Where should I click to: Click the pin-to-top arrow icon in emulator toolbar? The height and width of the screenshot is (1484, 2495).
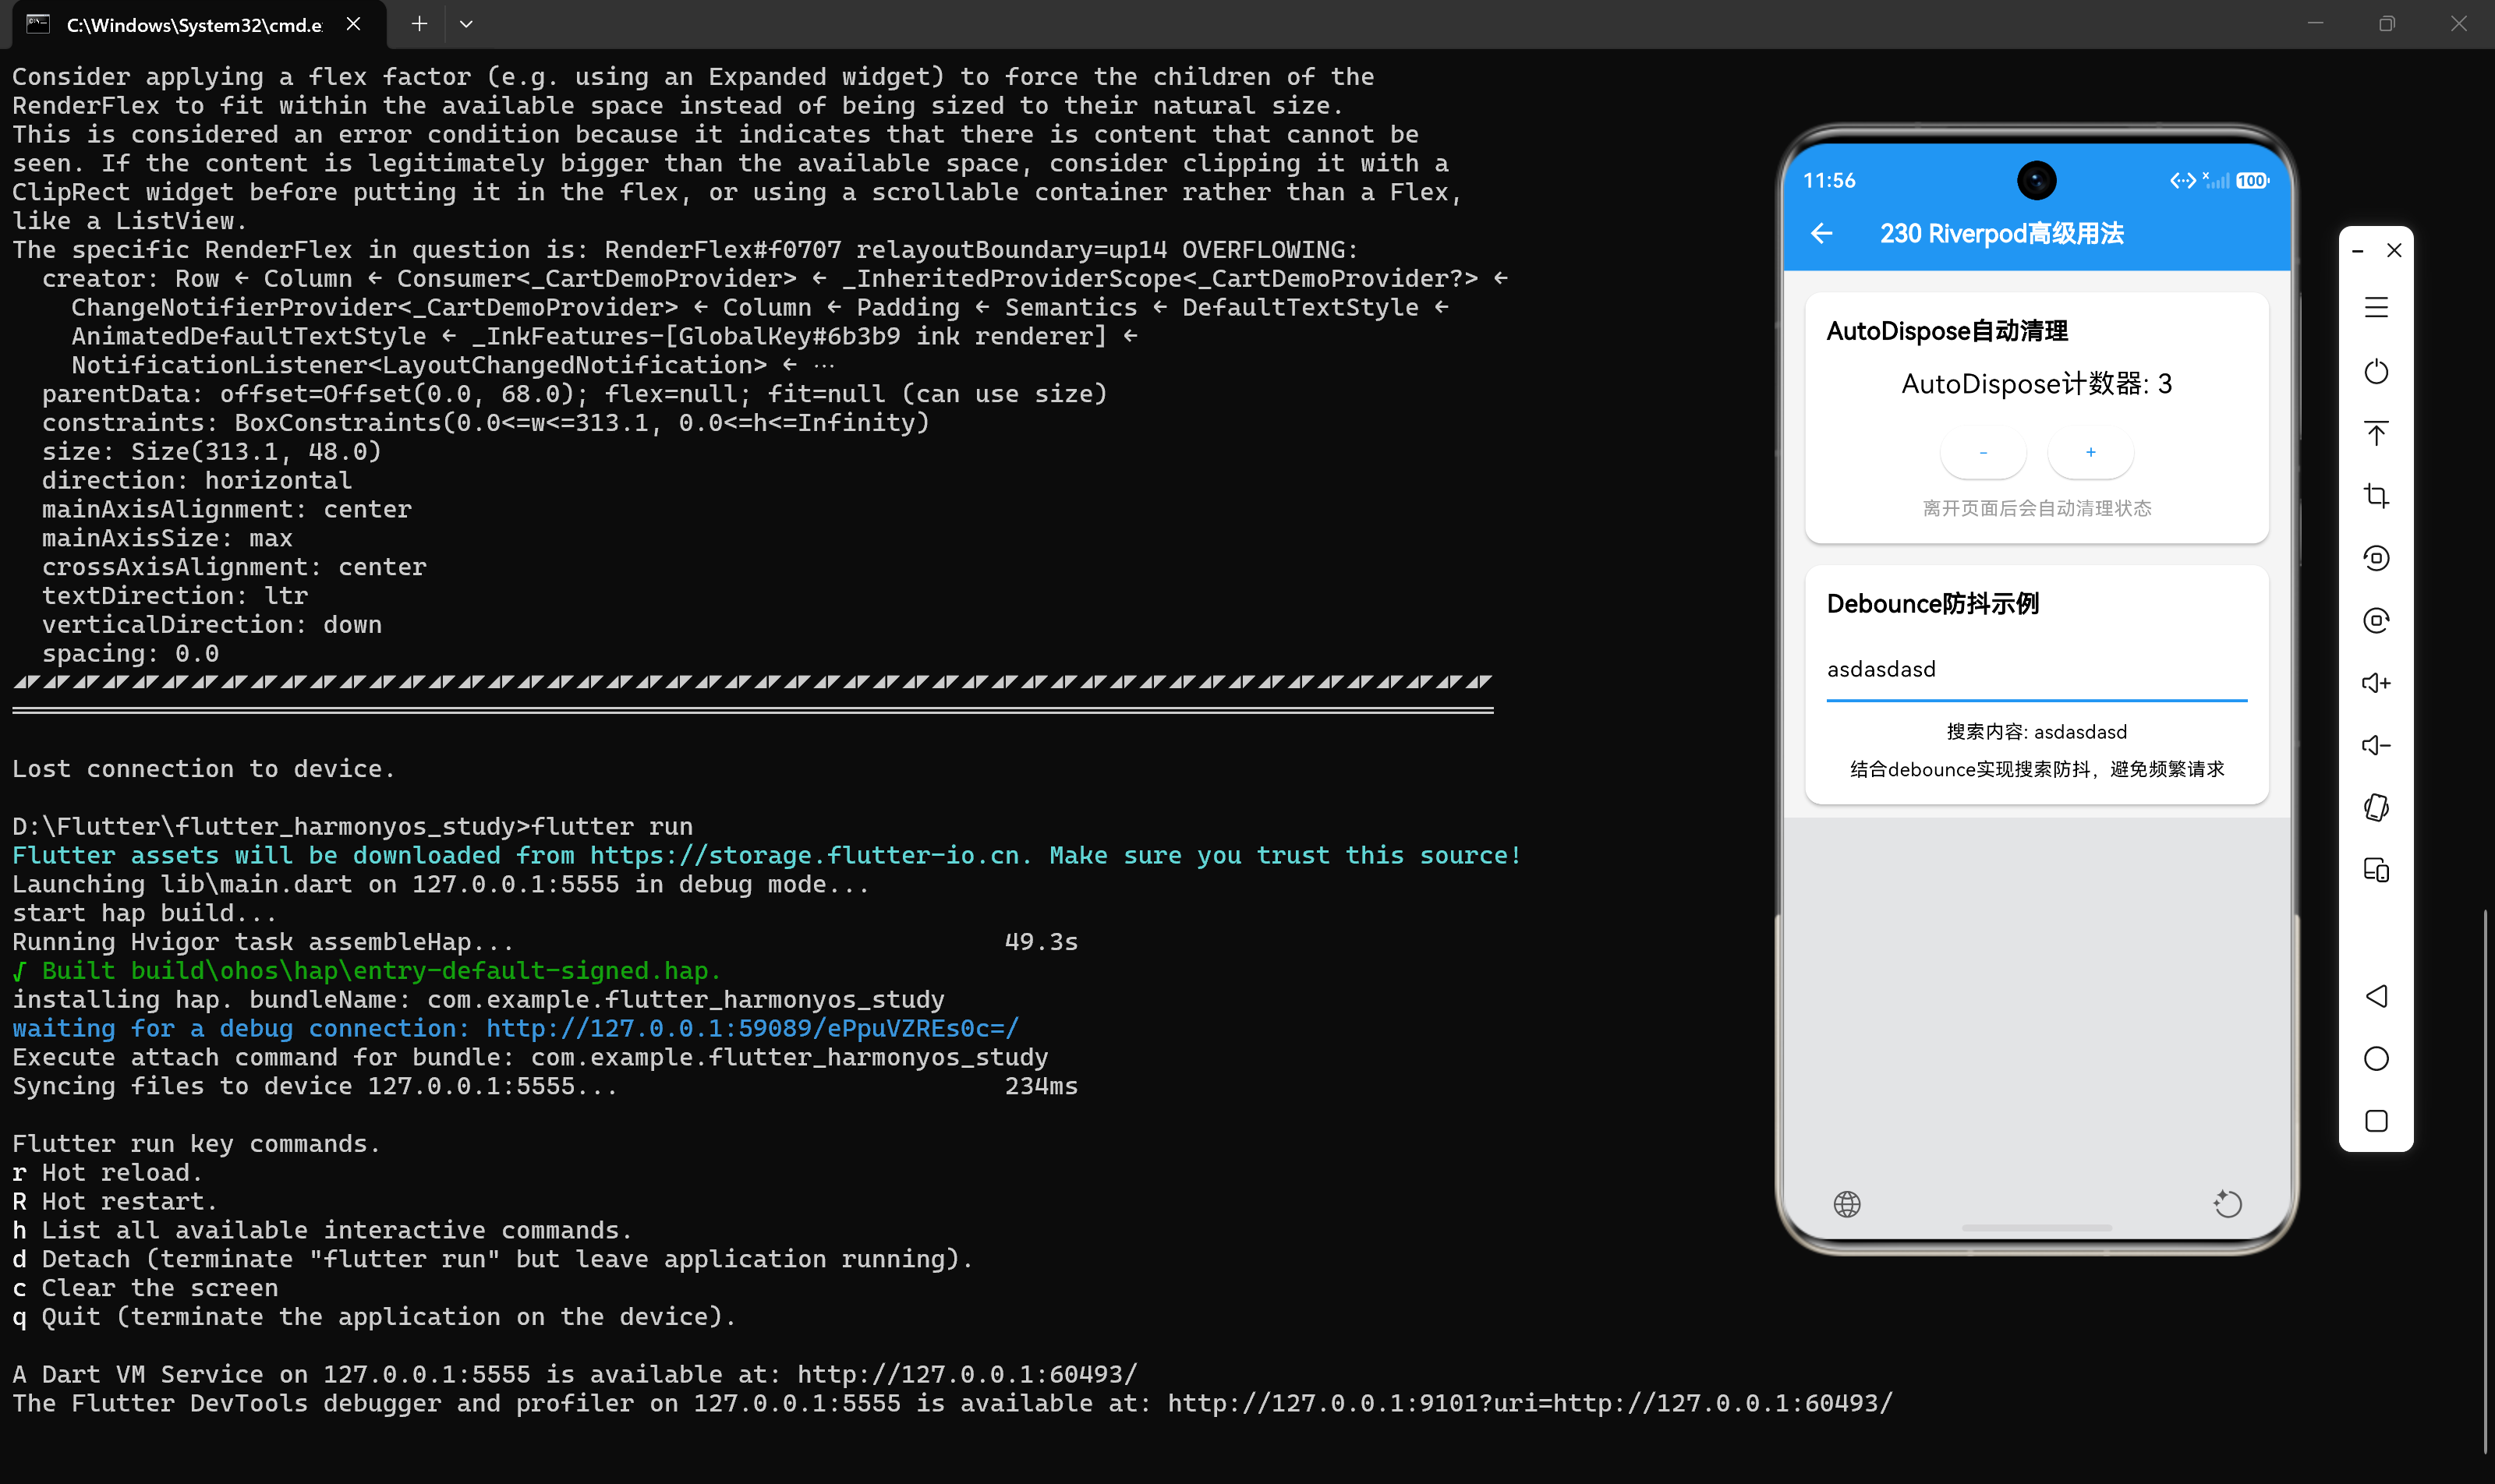pos(2376,433)
